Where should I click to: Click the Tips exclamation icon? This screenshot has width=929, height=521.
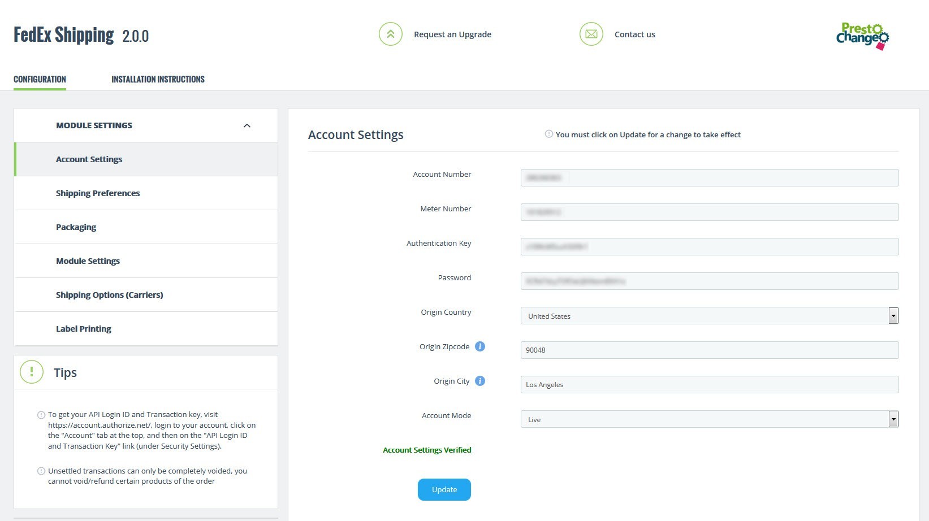[x=32, y=372]
